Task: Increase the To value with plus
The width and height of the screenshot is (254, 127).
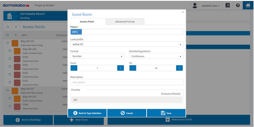Action: 179,68
